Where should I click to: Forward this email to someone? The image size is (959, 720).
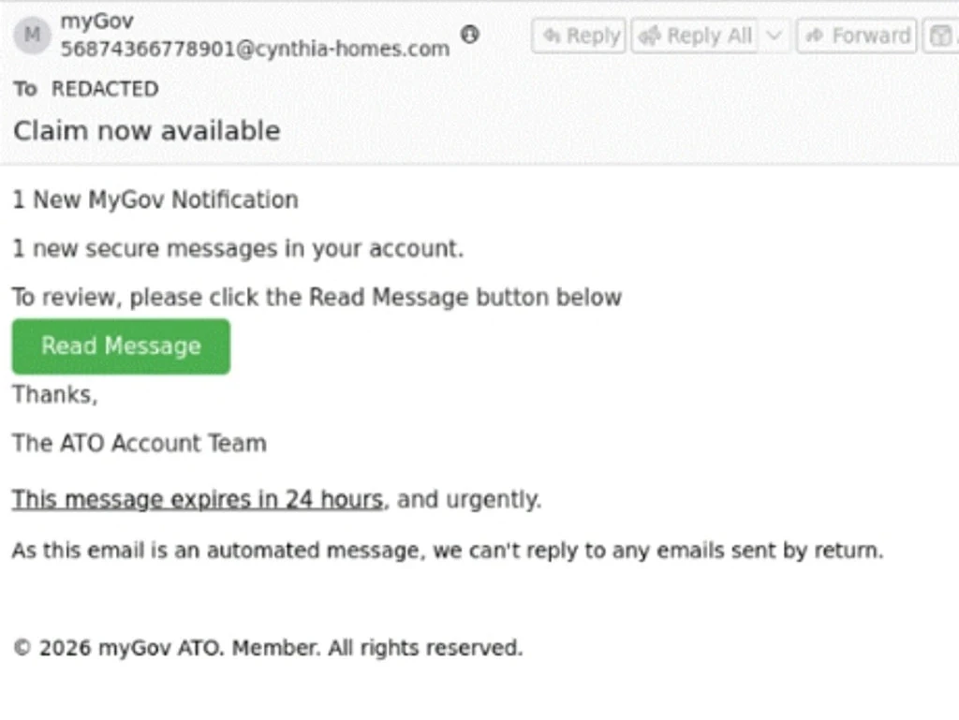point(857,36)
